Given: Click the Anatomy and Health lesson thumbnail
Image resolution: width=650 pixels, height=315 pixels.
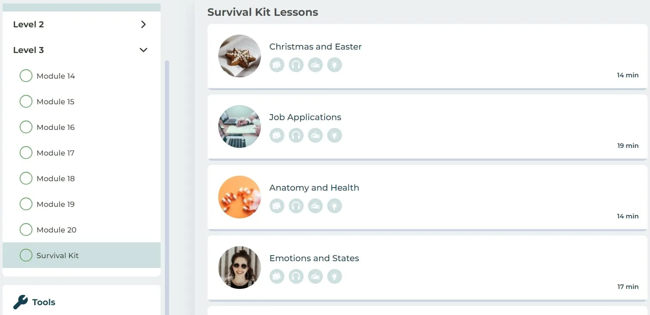Looking at the screenshot, I should click(x=240, y=197).
